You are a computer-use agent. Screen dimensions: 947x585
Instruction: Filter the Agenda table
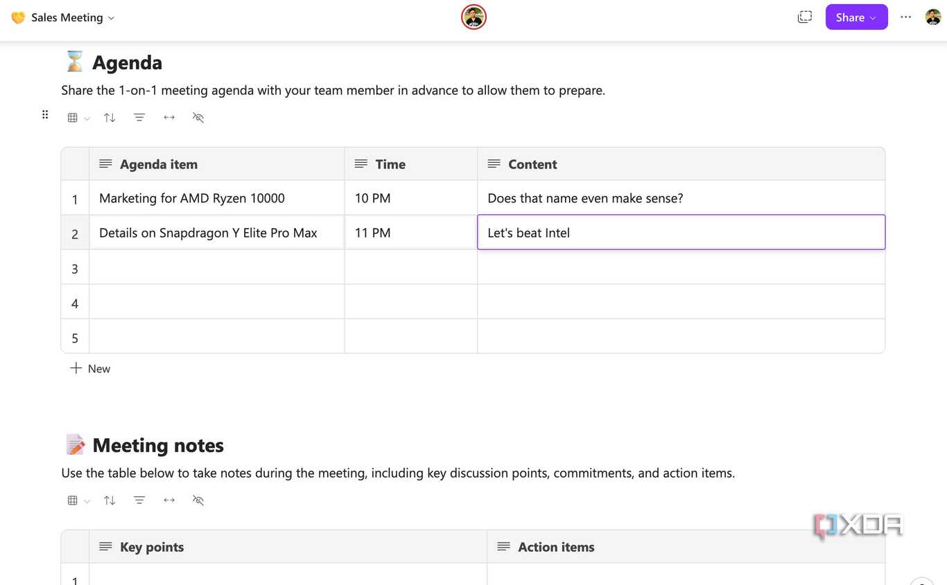(139, 118)
